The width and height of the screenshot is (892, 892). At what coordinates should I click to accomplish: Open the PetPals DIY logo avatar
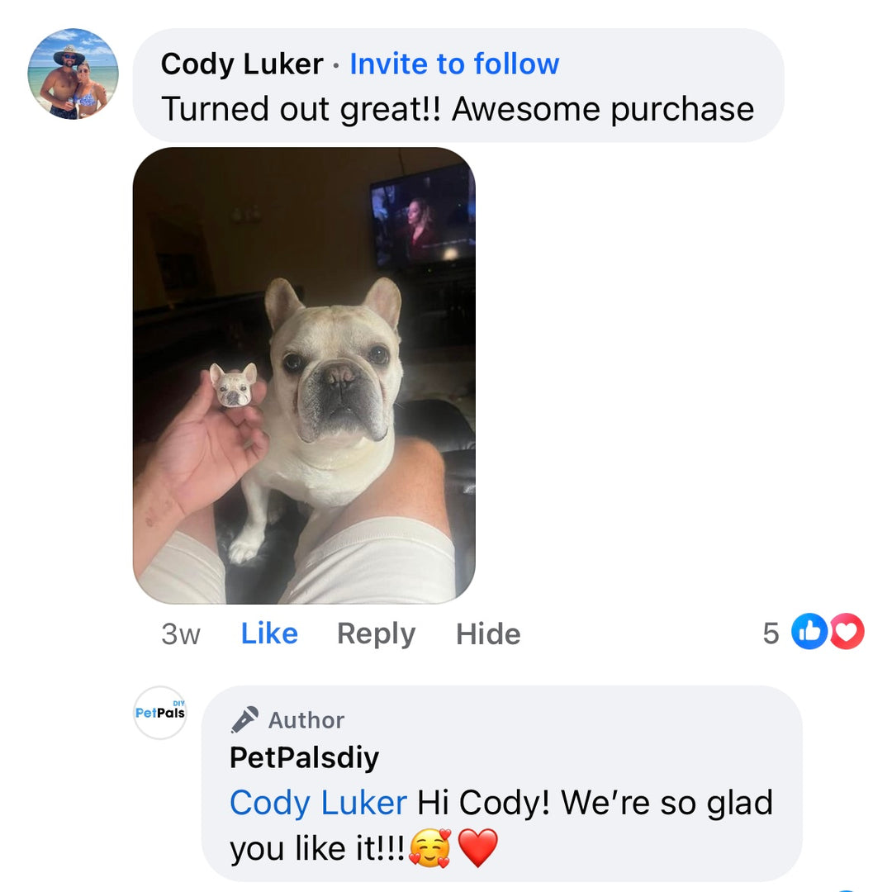tap(160, 713)
